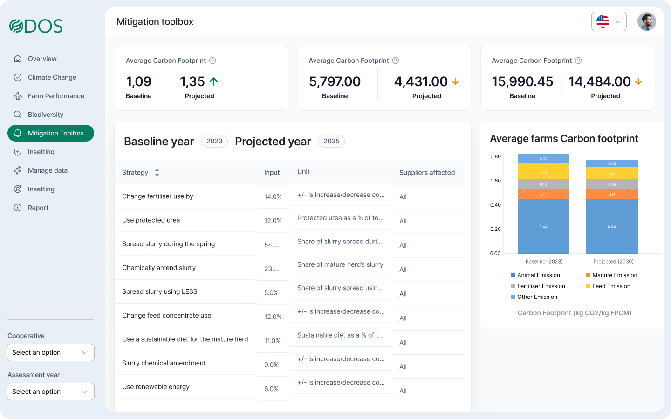Open Manage data page
The height and width of the screenshot is (419, 671).
(x=51, y=170)
